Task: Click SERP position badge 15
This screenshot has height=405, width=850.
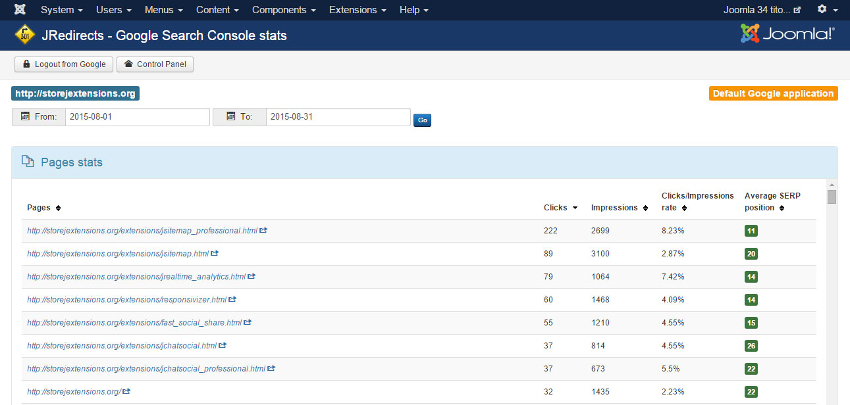Action: point(751,323)
